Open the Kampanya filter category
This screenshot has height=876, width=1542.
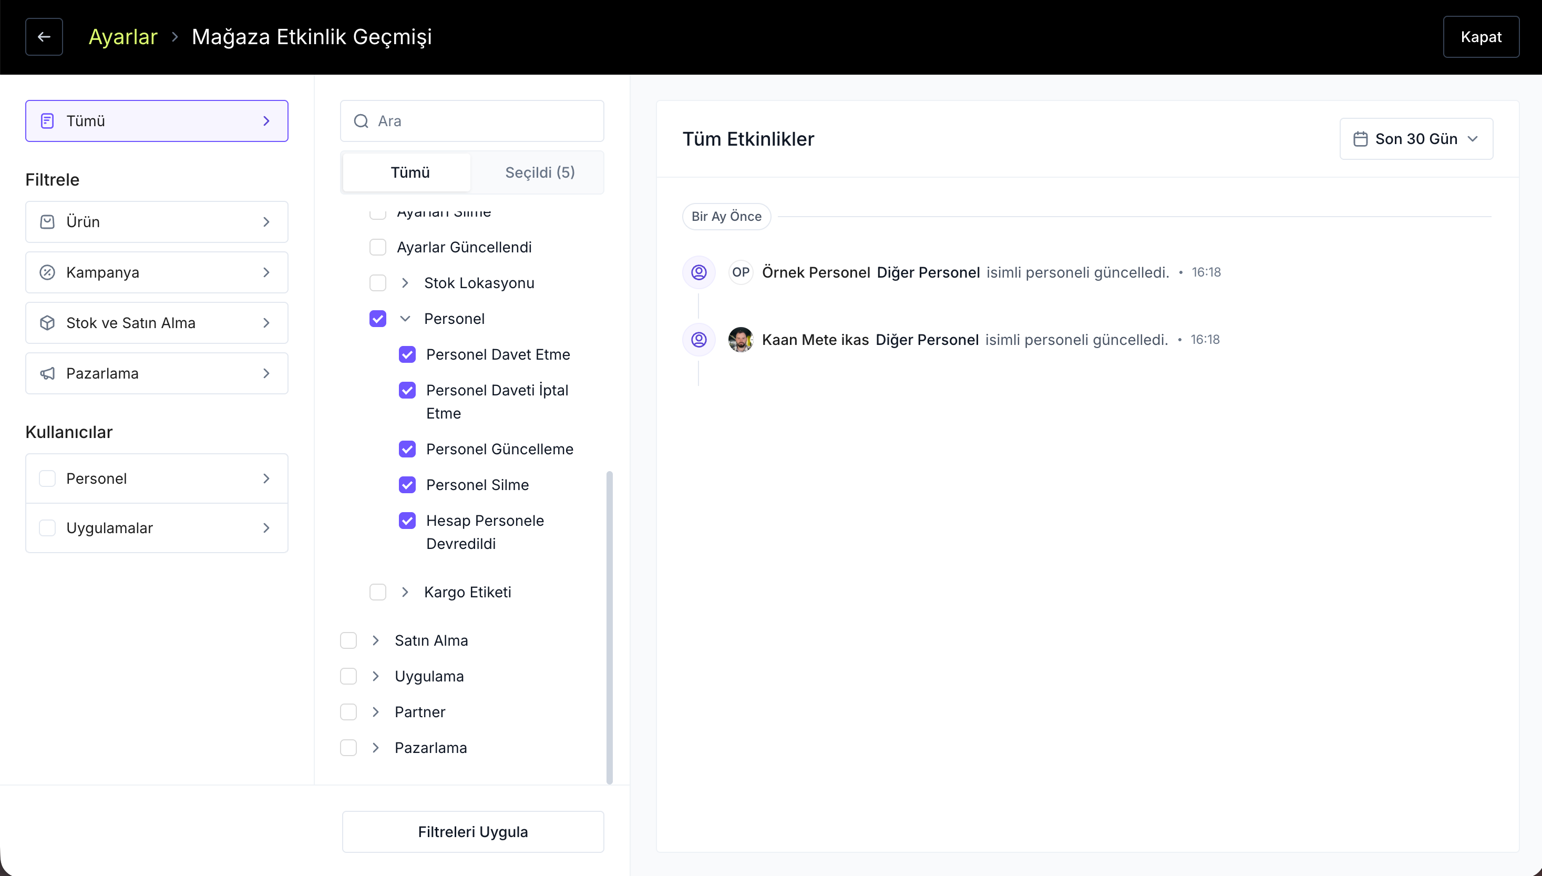(157, 272)
